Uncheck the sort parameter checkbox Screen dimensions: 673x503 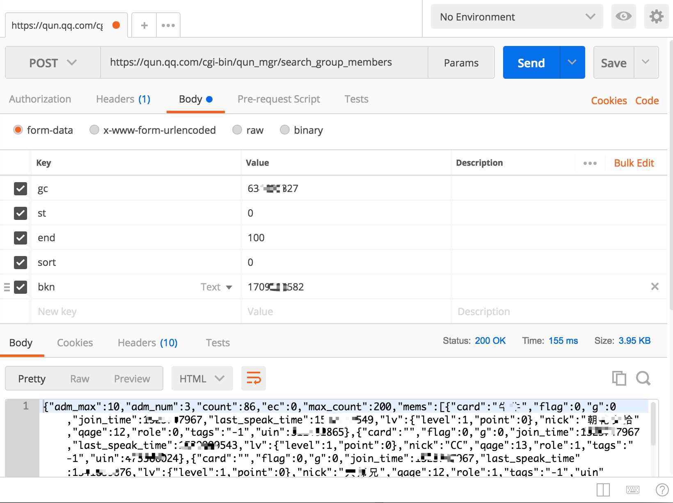pyautogui.click(x=21, y=262)
